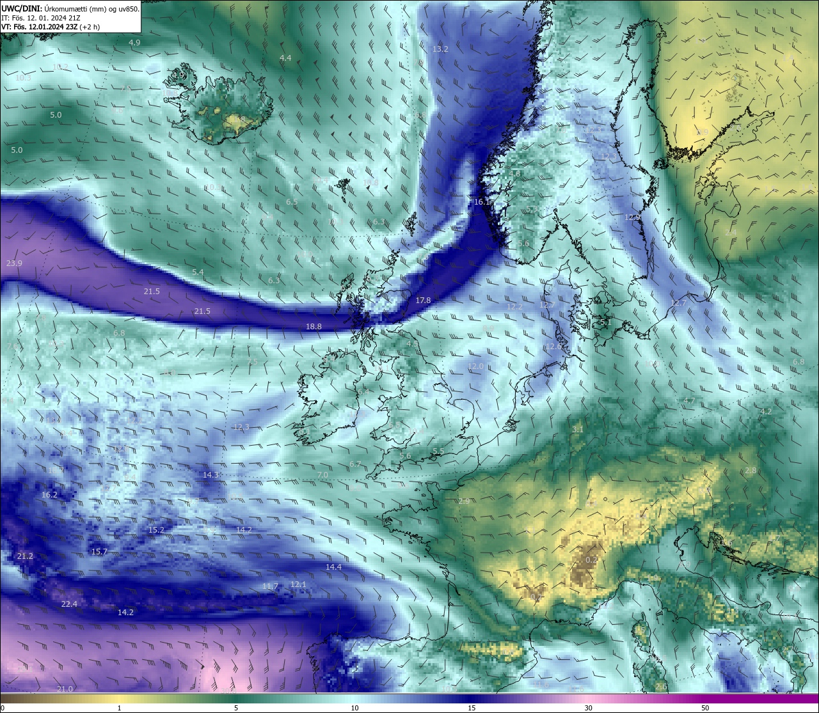Image resolution: width=819 pixels, height=713 pixels.
Task: Select the 5.4 value label
Action: point(198,272)
